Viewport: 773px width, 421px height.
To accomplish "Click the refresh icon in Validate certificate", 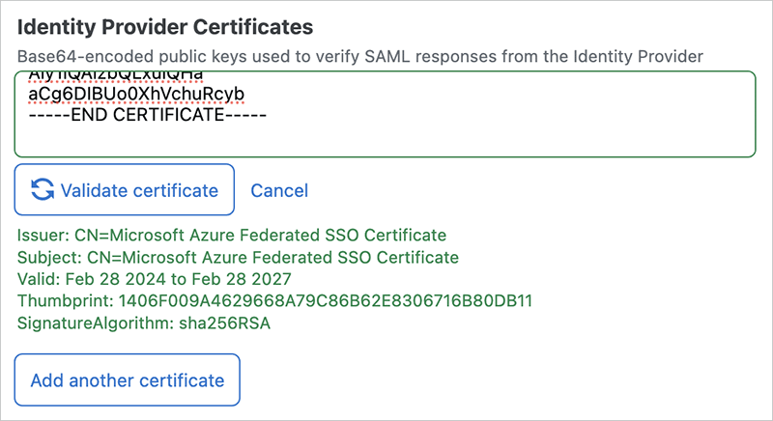I will point(43,190).
